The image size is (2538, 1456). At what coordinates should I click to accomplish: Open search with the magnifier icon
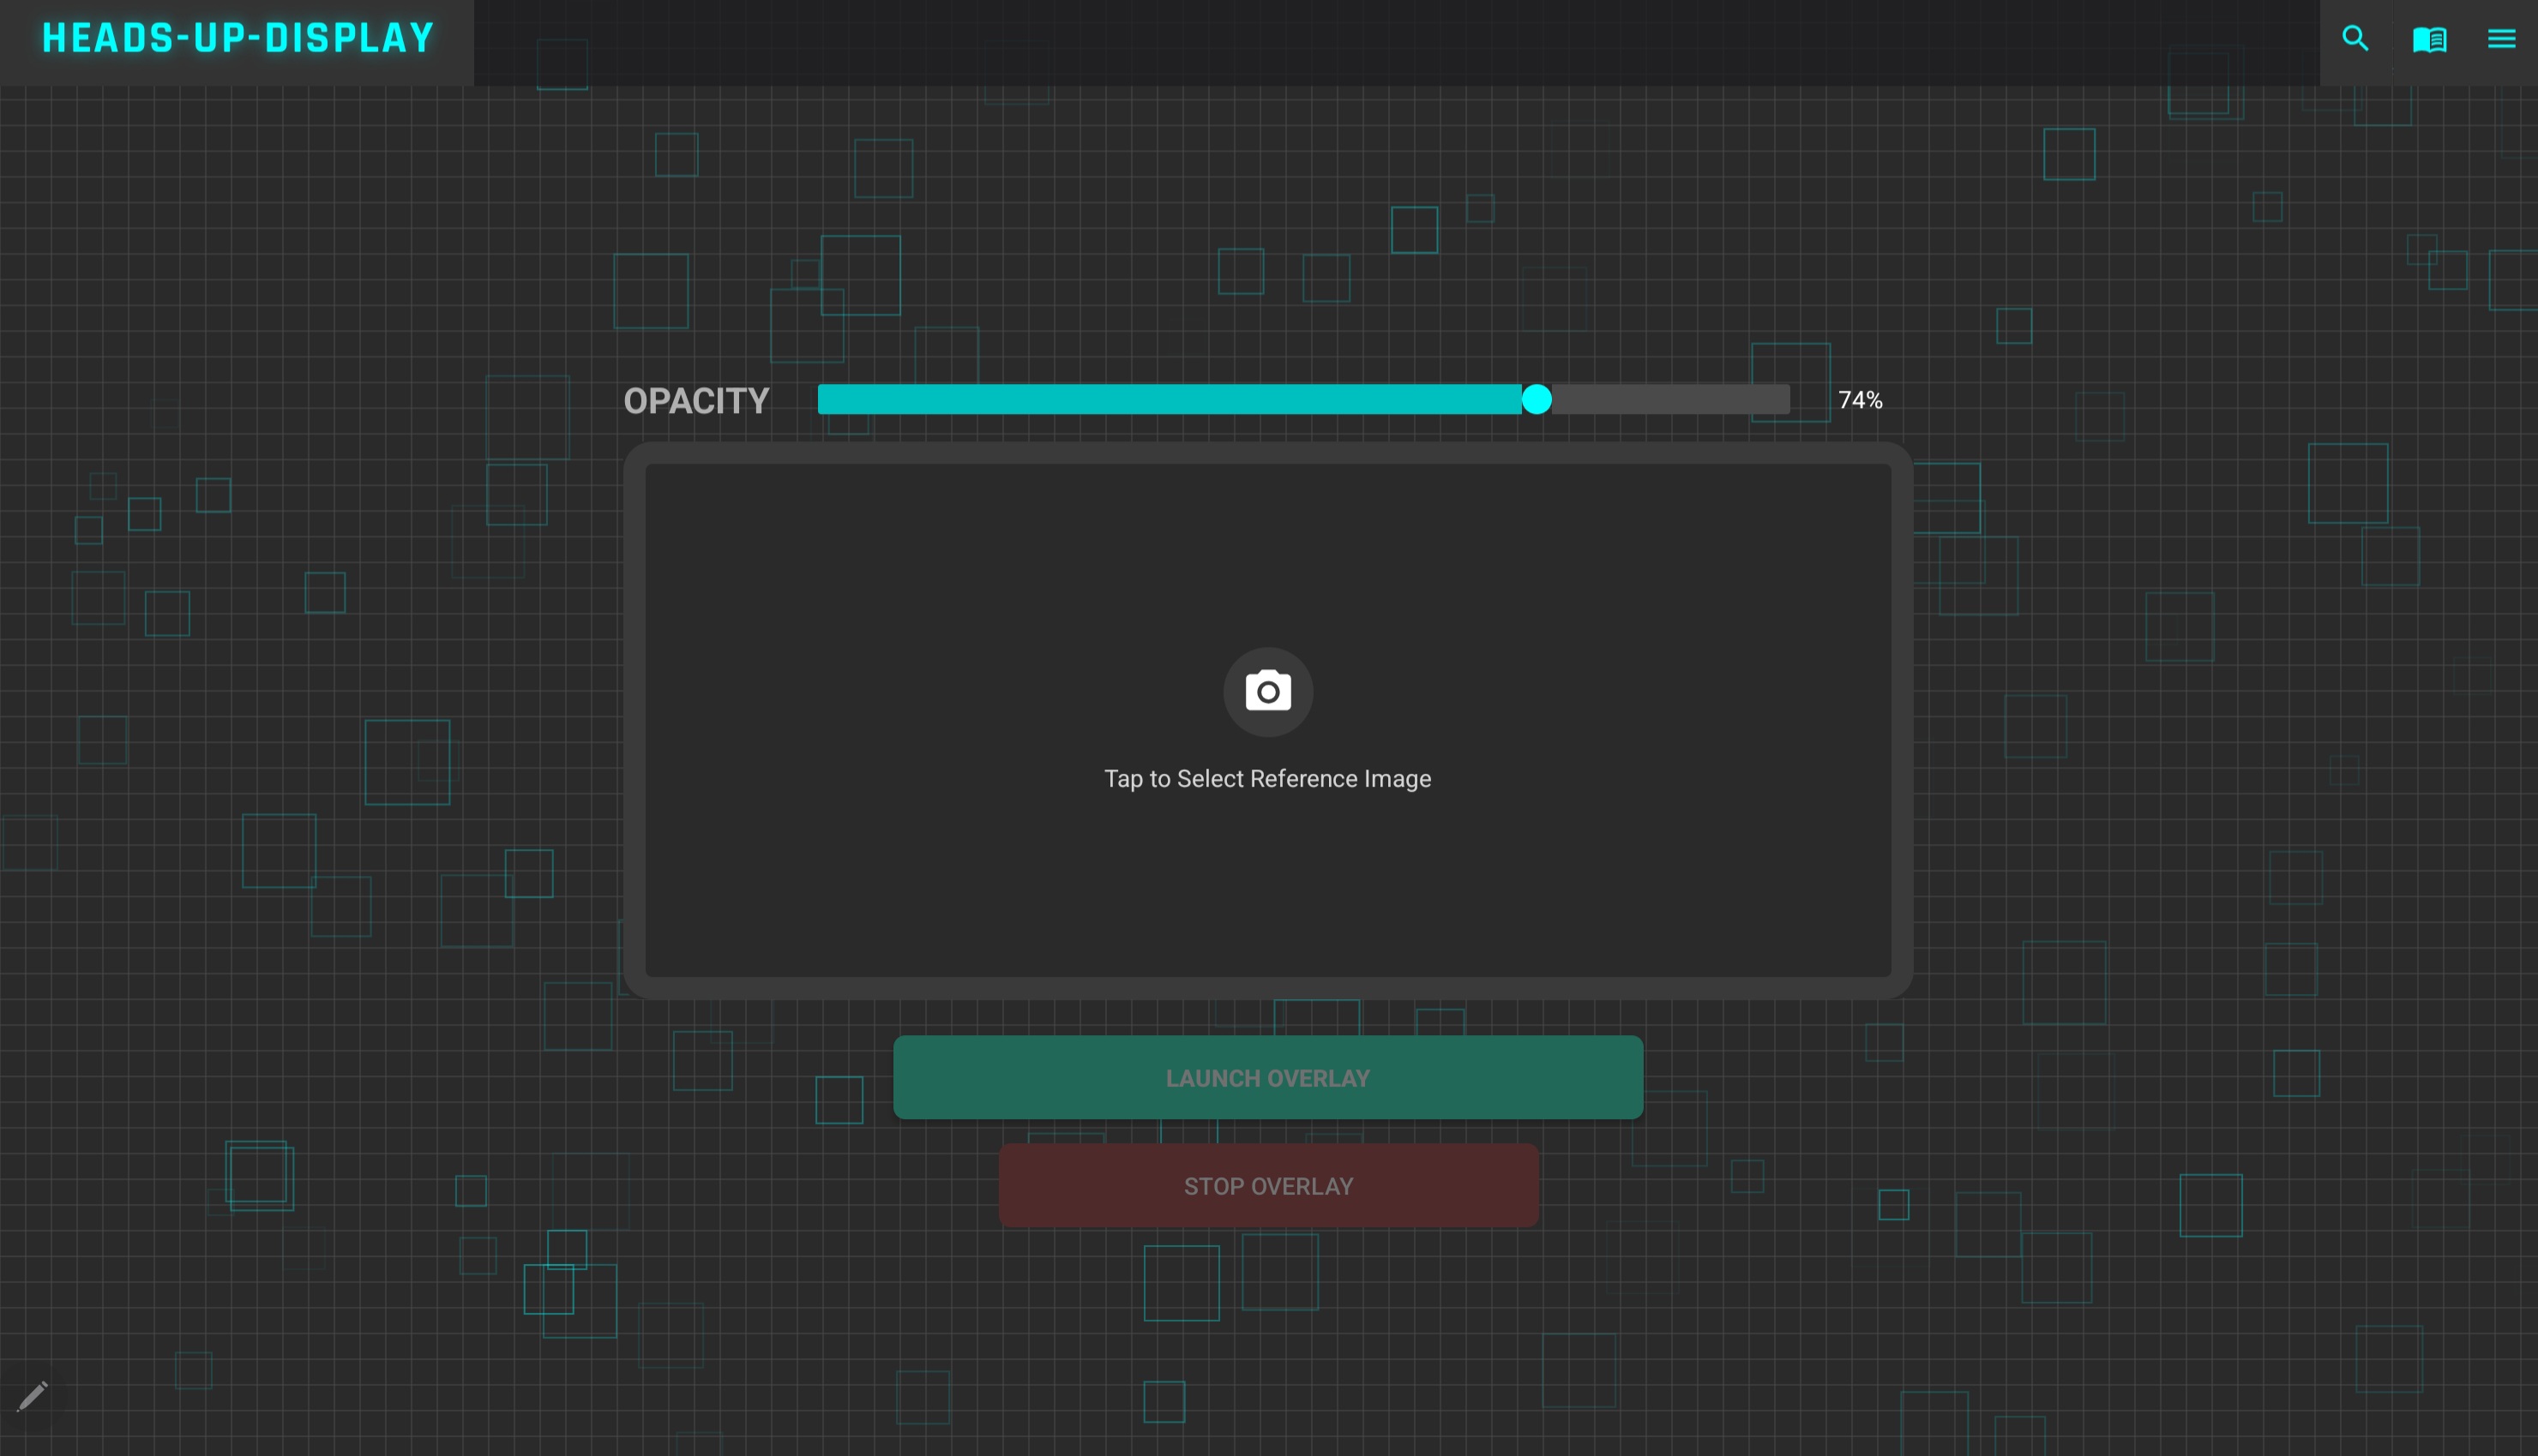click(x=2355, y=39)
